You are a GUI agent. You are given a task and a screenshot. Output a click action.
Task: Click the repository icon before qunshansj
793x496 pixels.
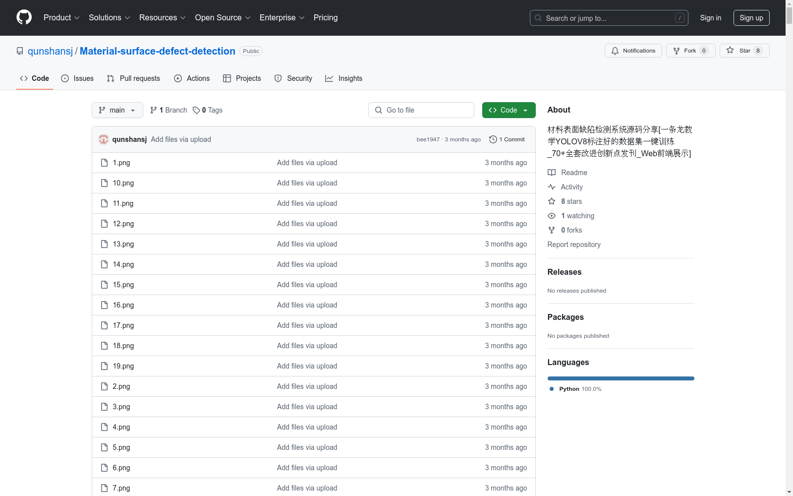pos(20,51)
